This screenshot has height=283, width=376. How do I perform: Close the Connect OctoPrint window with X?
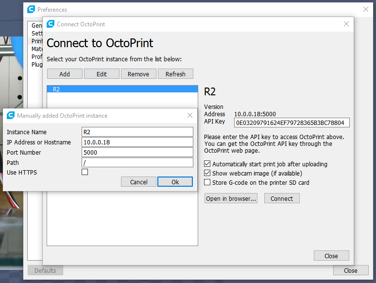pyautogui.click(x=346, y=24)
